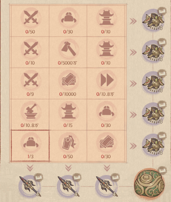Screen dimensions: 171x202
Task: Choose the fast-forward task showing 0/10.8万
Action: [106, 83]
